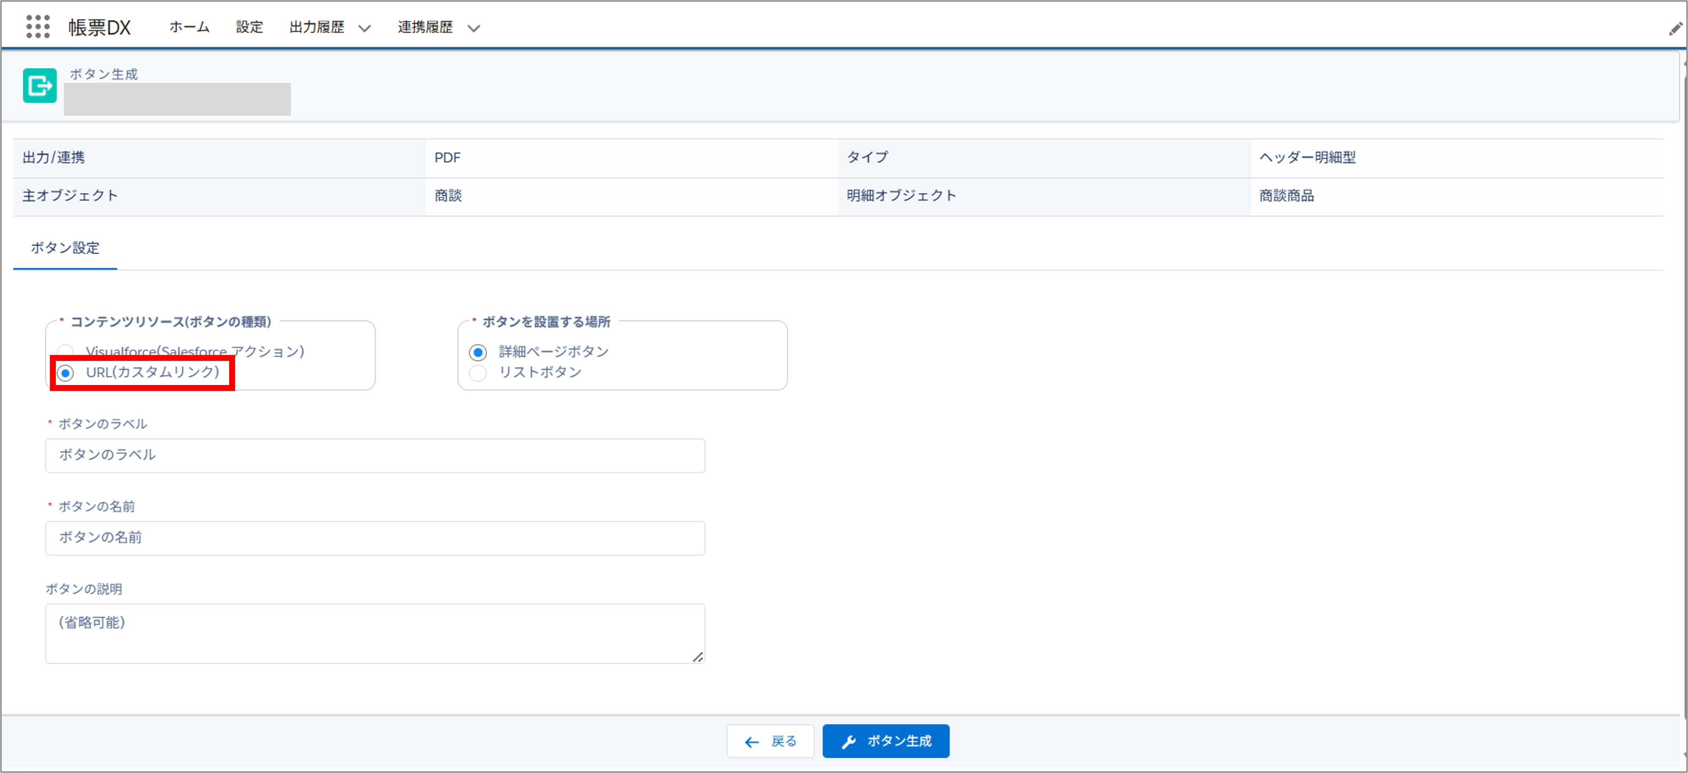
Task: Click inside the ボタンのラベル input field
Action: pyautogui.click(x=374, y=455)
